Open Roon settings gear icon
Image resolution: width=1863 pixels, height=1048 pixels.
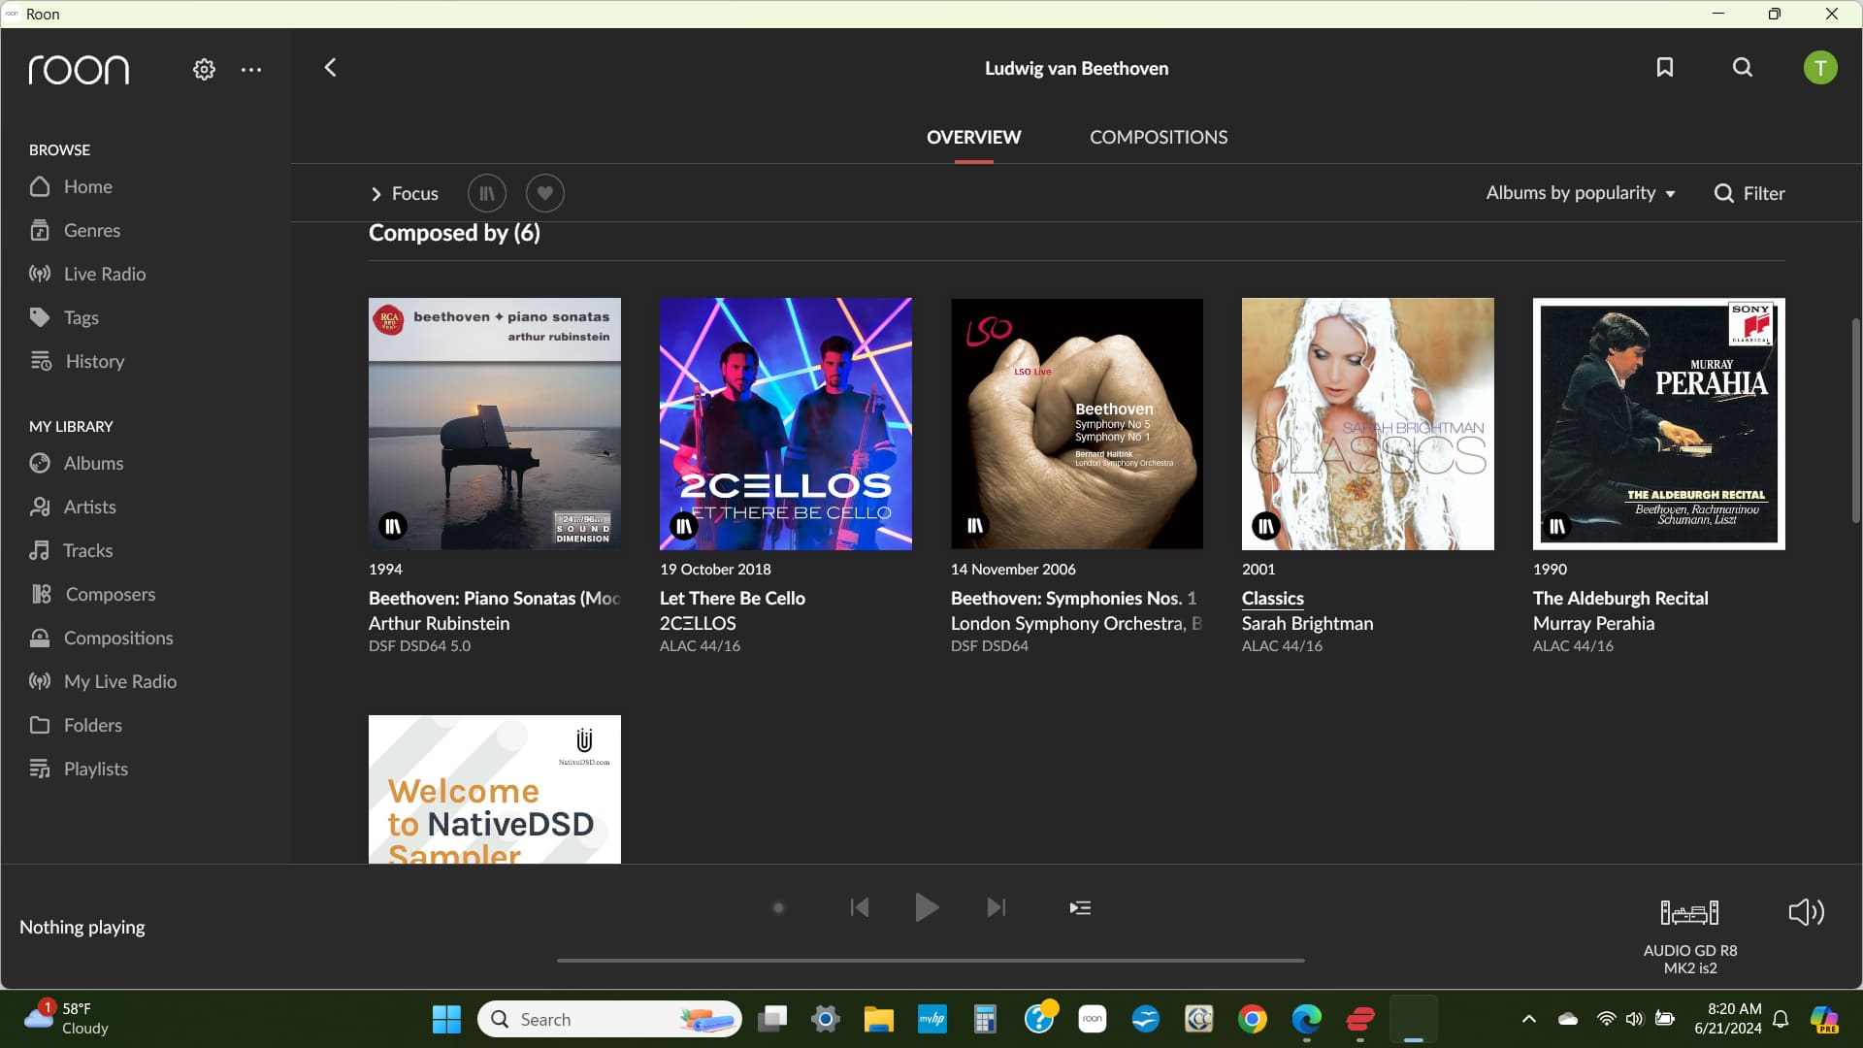(x=204, y=70)
